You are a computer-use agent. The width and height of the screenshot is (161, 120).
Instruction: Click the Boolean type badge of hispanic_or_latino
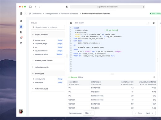(x=59, y=54)
